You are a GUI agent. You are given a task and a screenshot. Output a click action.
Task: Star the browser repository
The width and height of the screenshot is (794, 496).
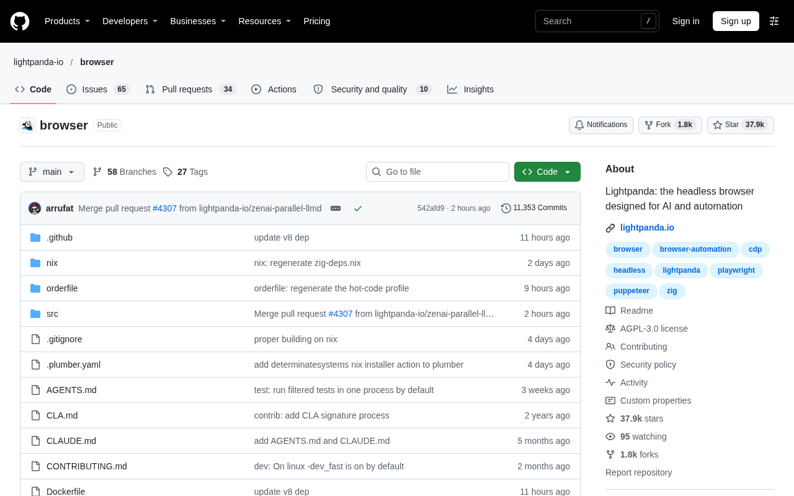tap(741, 125)
